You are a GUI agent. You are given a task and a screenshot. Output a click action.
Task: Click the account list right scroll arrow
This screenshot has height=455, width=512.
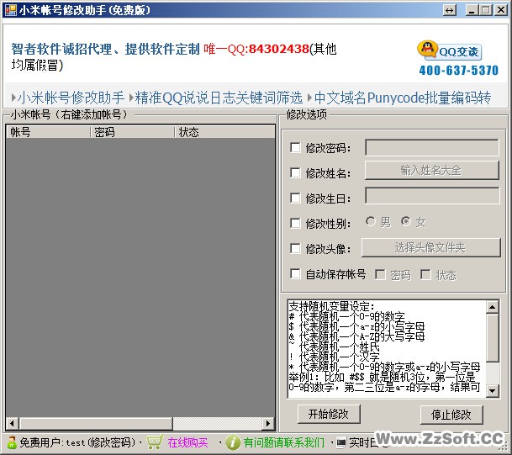[x=268, y=423]
